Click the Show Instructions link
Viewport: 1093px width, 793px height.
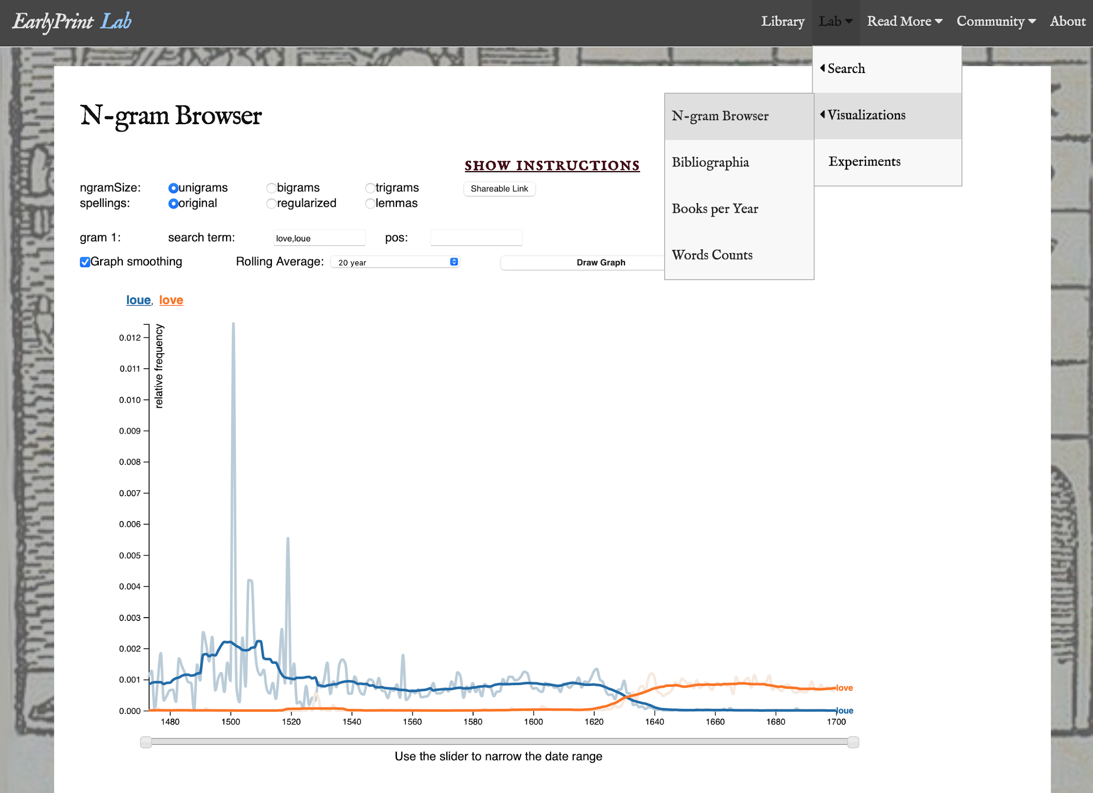pyautogui.click(x=552, y=166)
